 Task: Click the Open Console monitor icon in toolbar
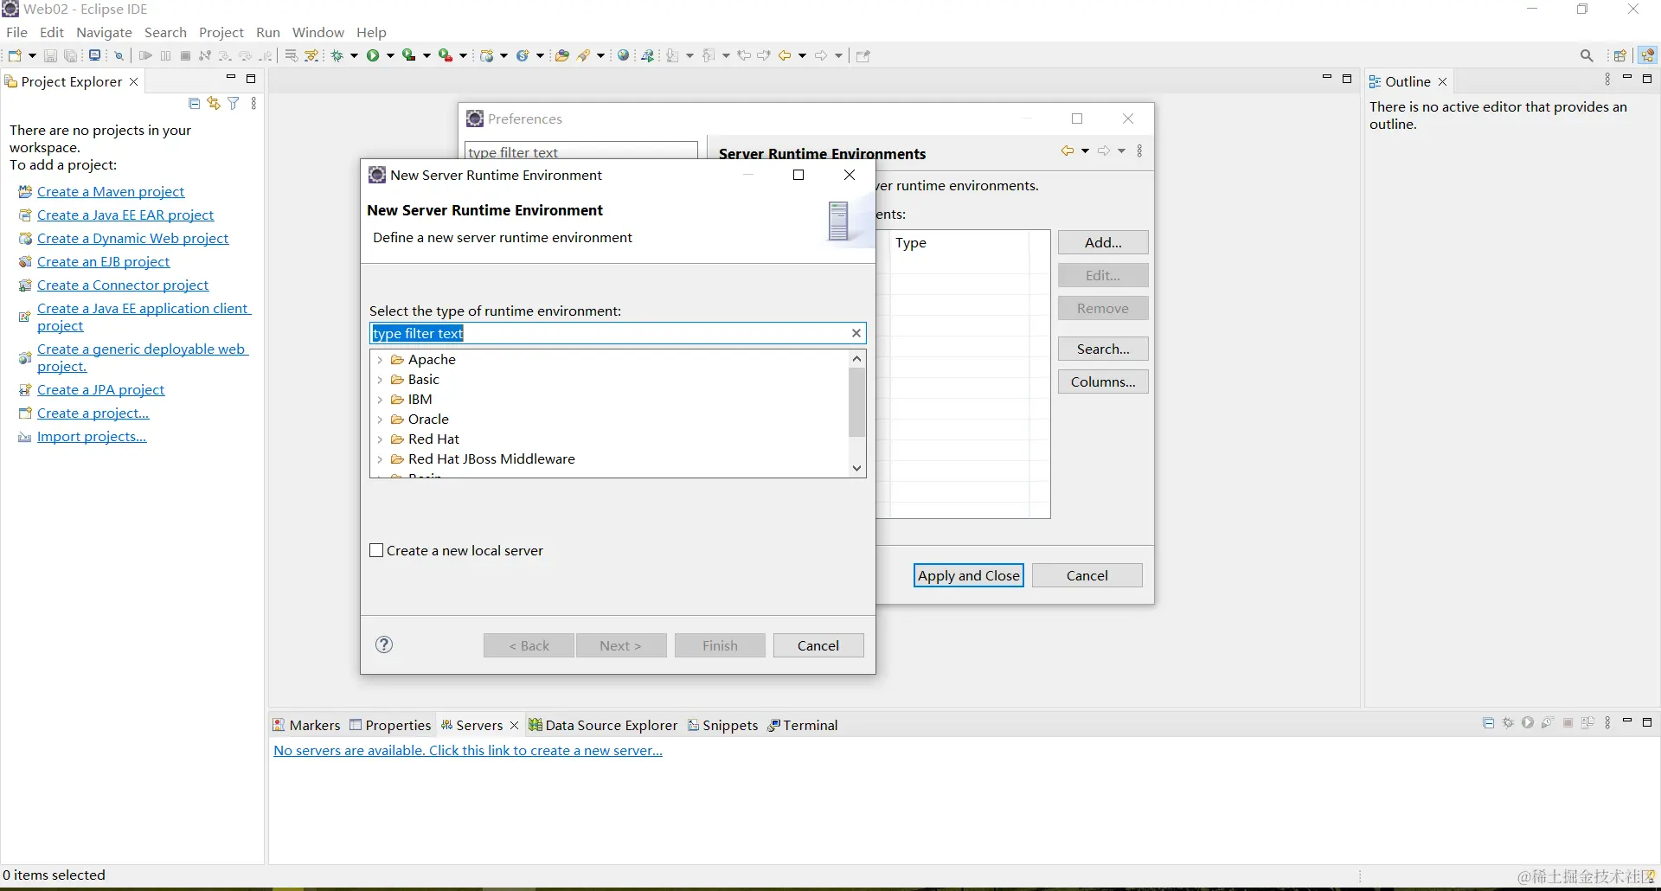[94, 55]
